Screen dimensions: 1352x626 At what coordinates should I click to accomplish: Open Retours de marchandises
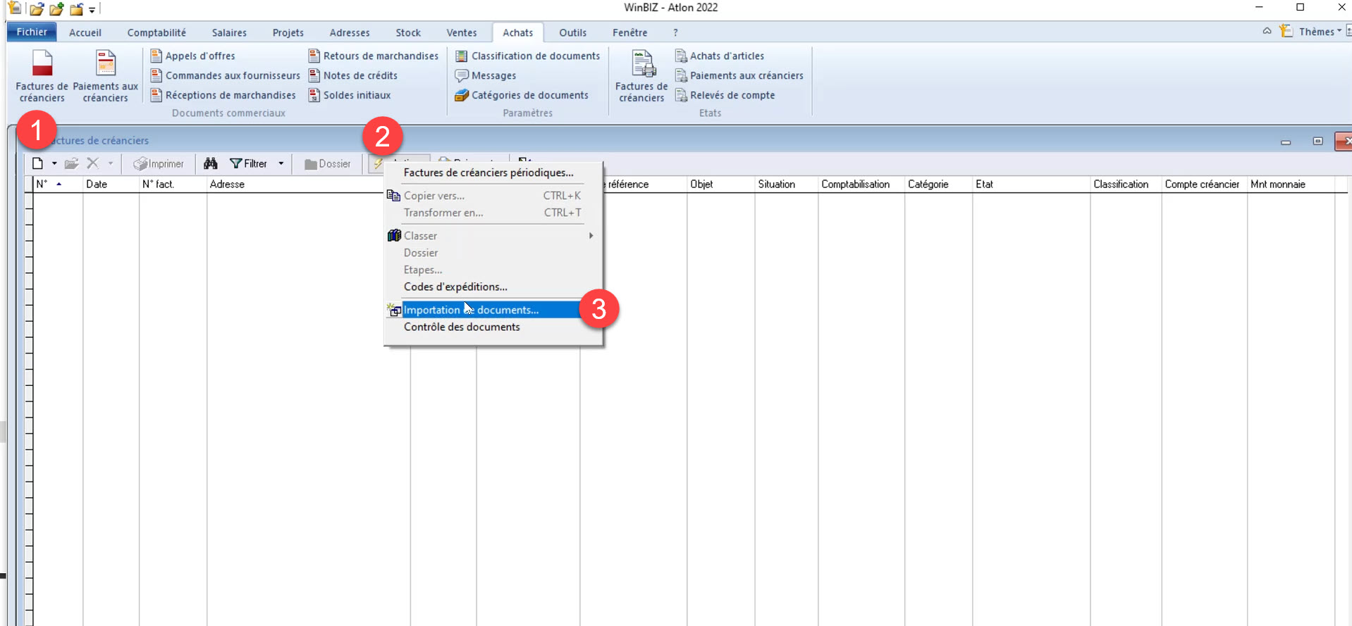(x=374, y=56)
